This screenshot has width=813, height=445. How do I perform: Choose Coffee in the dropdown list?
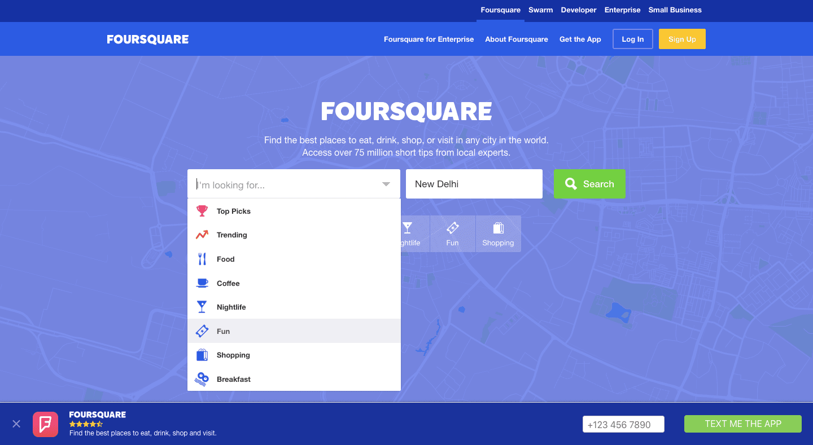[x=294, y=283]
